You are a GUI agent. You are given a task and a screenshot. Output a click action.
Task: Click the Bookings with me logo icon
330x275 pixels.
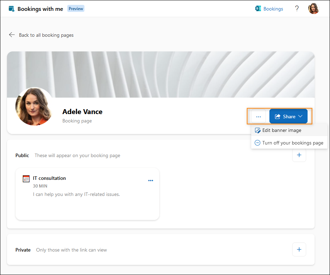point(11,9)
